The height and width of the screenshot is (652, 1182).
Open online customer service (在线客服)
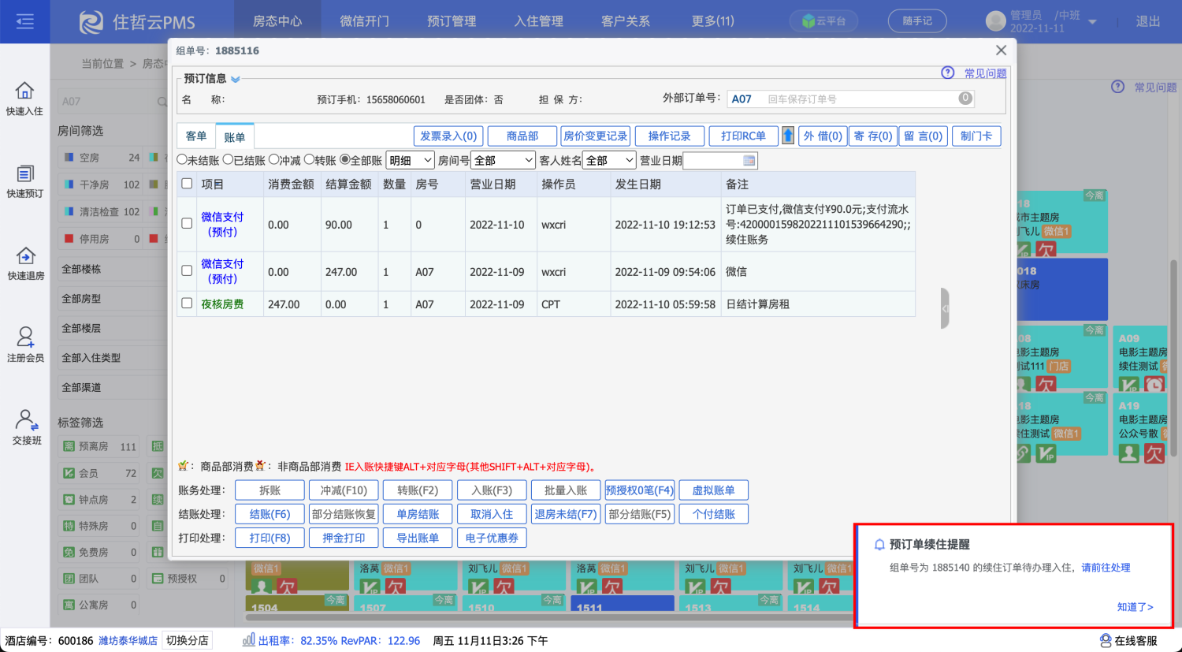(1129, 640)
